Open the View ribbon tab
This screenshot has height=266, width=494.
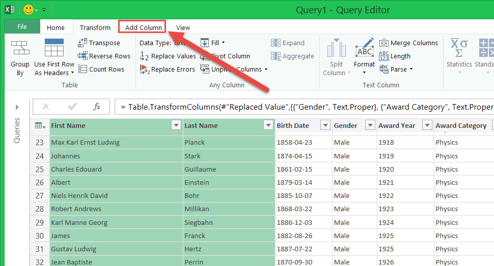click(183, 27)
